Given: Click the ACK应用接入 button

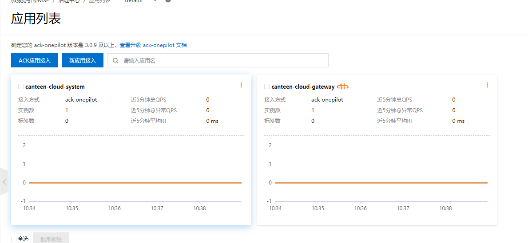Looking at the screenshot, I should (35, 61).
